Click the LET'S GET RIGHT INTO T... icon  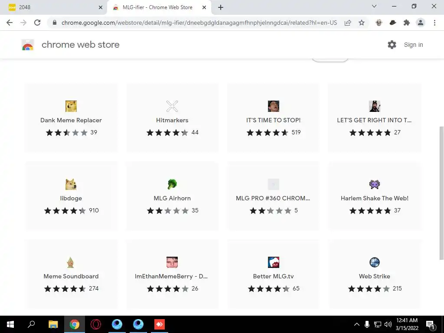[374, 106]
